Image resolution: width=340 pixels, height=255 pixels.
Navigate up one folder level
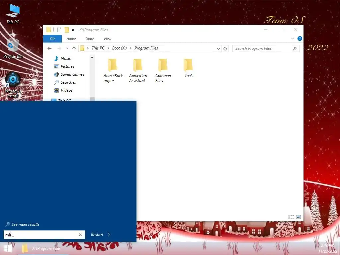coord(74,48)
